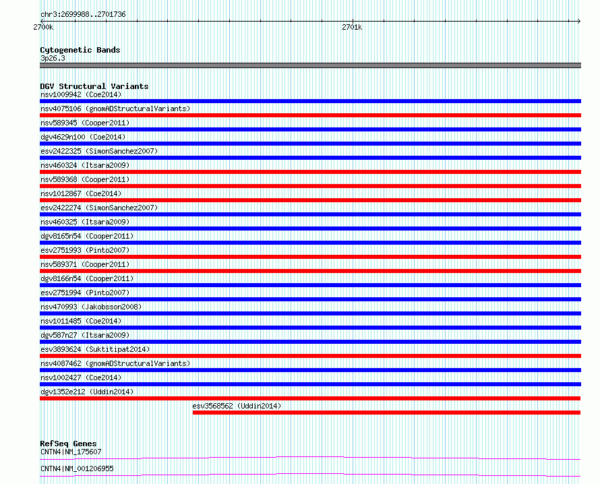Click the DGV Structural Variants track title
Image resolution: width=600 pixels, height=484 pixels.
pos(94,86)
